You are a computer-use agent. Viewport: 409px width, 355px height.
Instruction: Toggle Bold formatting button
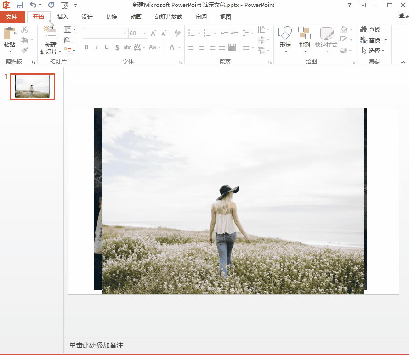click(86, 47)
